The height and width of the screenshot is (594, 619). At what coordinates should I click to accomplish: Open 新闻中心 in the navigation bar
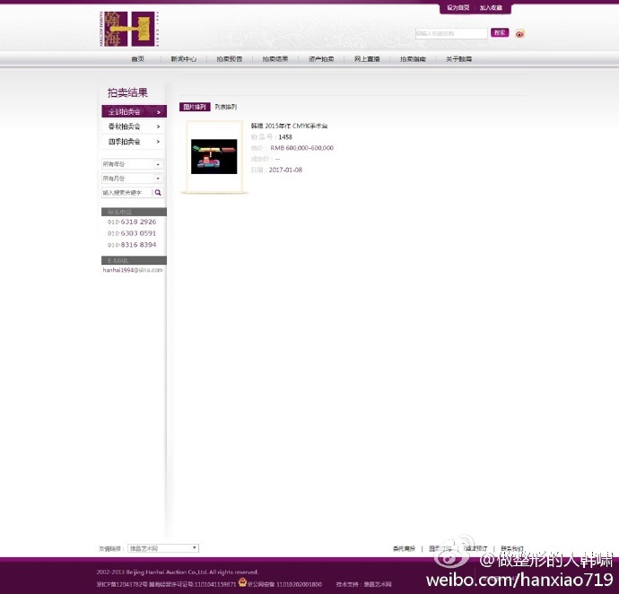[x=183, y=59]
